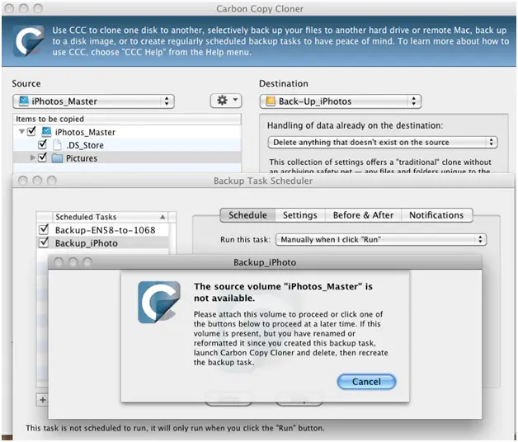Expand the Pictures folder disclosure triangle
Screen dimensions: 518x442
click(x=32, y=158)
